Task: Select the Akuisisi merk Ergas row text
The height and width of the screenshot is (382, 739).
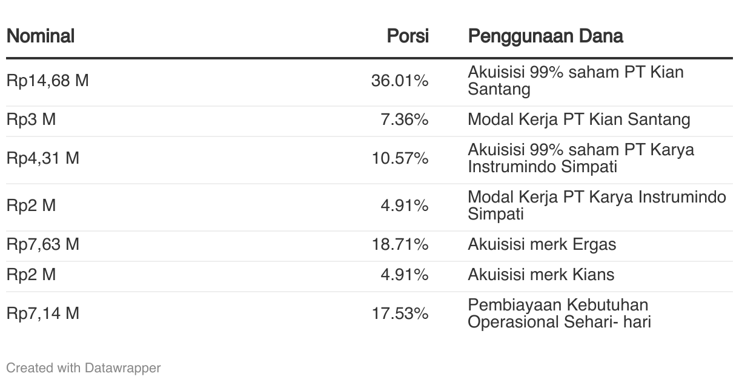Action: pos(542,244)
